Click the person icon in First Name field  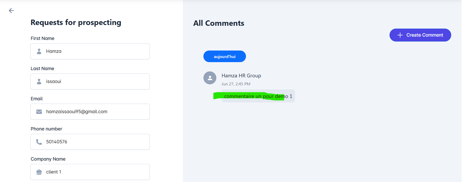pyautogui.click(x=39, y=51)
